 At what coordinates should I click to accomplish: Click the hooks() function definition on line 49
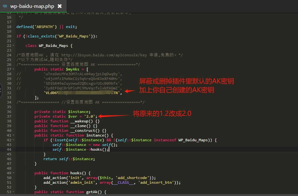click(78, 173)
